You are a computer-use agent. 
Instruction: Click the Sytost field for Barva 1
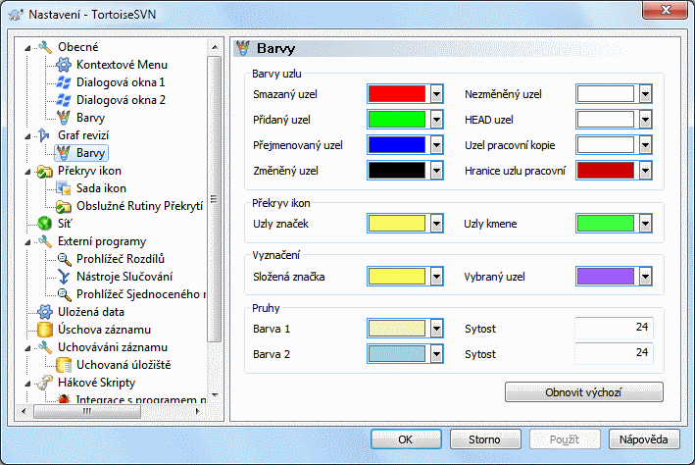[x=614, y=329]
